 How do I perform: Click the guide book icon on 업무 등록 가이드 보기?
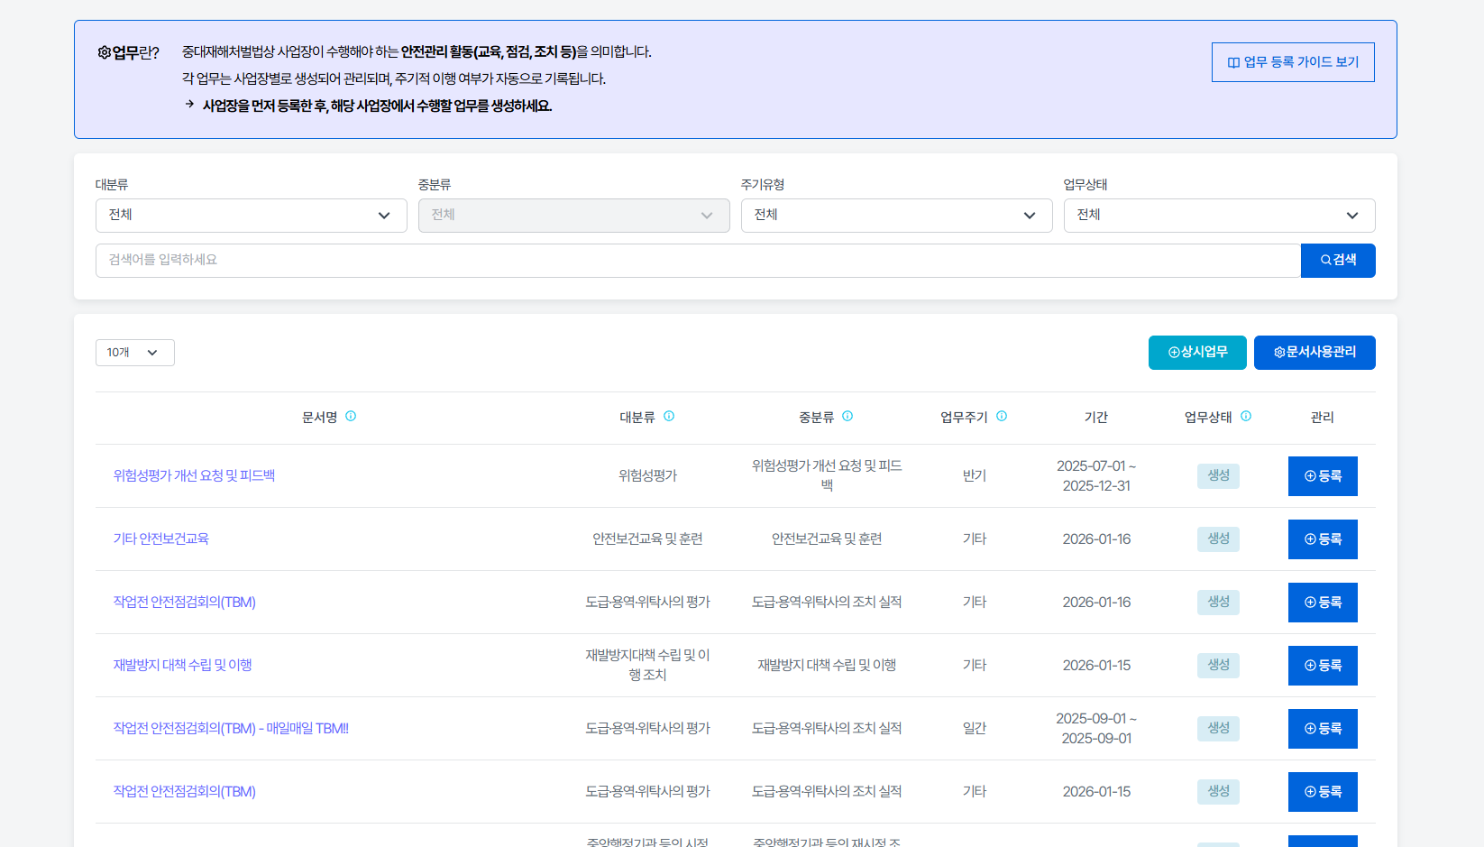click(x=1232, y=62)
